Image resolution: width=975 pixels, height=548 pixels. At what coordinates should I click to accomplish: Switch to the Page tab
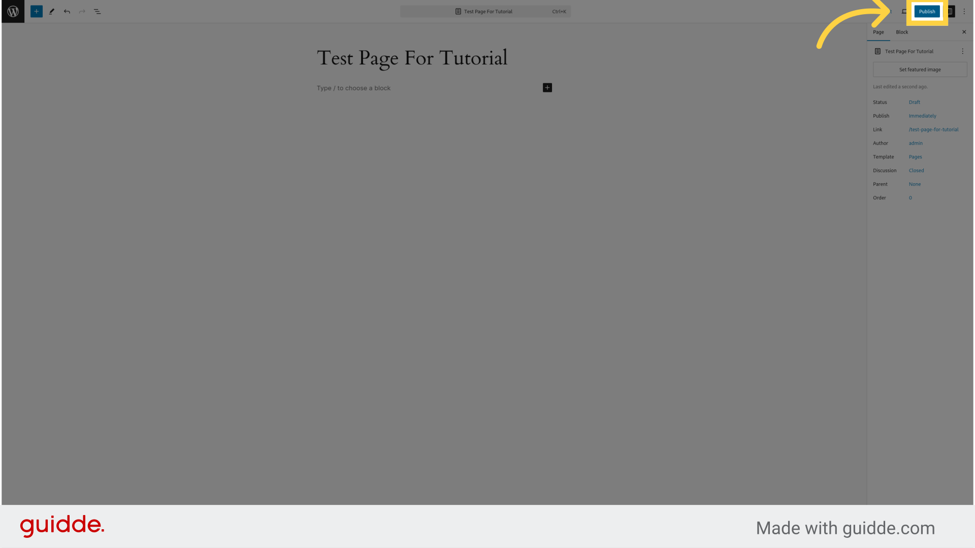click(878, 32)
